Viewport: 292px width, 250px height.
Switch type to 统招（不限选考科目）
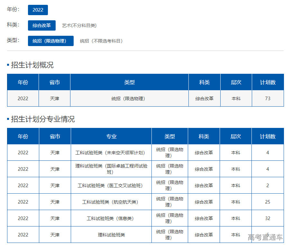[x=101, y=41]
